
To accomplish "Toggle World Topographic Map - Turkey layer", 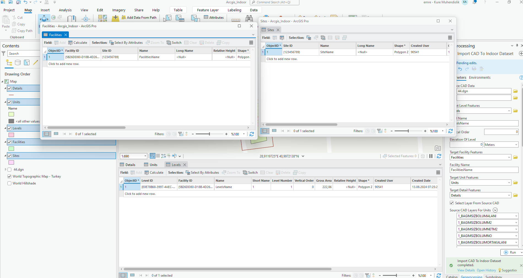I will coord(10,176).
